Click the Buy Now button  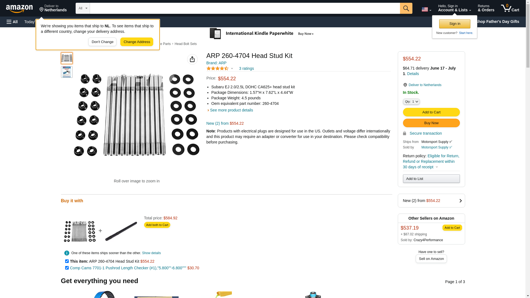pos(431,123)
